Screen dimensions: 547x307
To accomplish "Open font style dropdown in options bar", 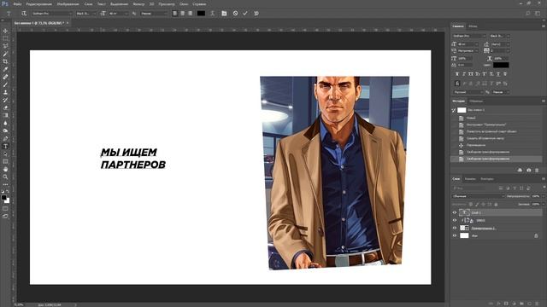I will (x=86, y=14).
